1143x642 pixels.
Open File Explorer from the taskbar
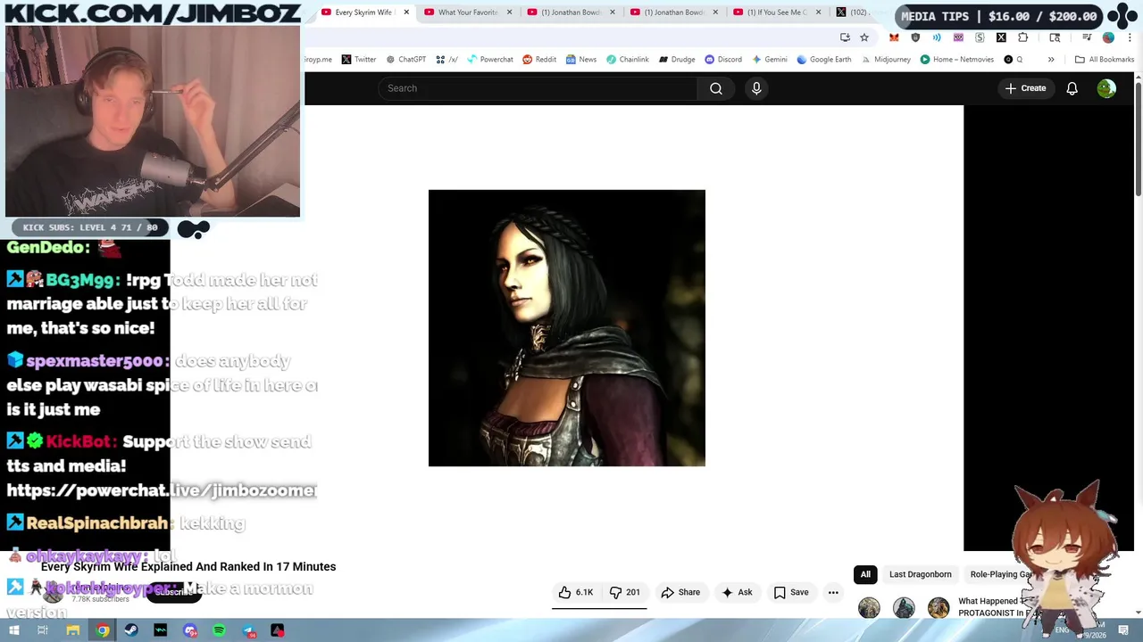73,630
